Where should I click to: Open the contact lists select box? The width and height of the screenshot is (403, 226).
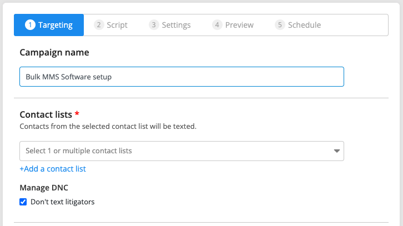[x=182, y=151]
